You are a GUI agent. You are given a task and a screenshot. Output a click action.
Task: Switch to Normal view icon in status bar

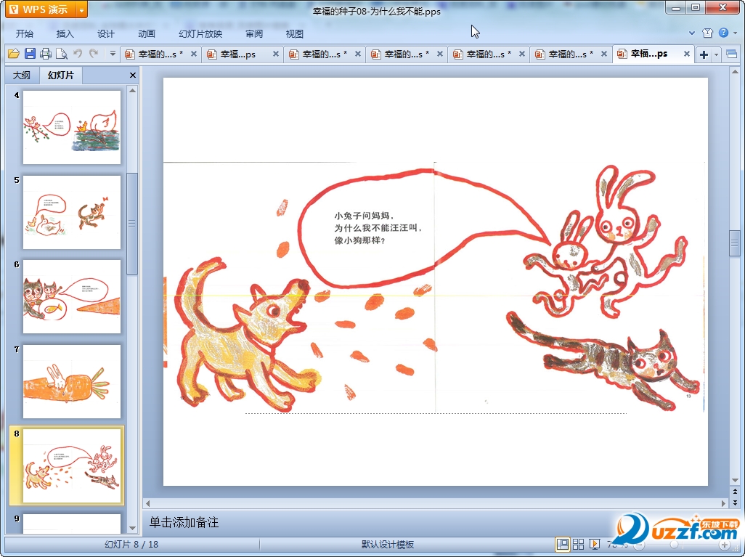pyautogui.click(x=563, y=544)
